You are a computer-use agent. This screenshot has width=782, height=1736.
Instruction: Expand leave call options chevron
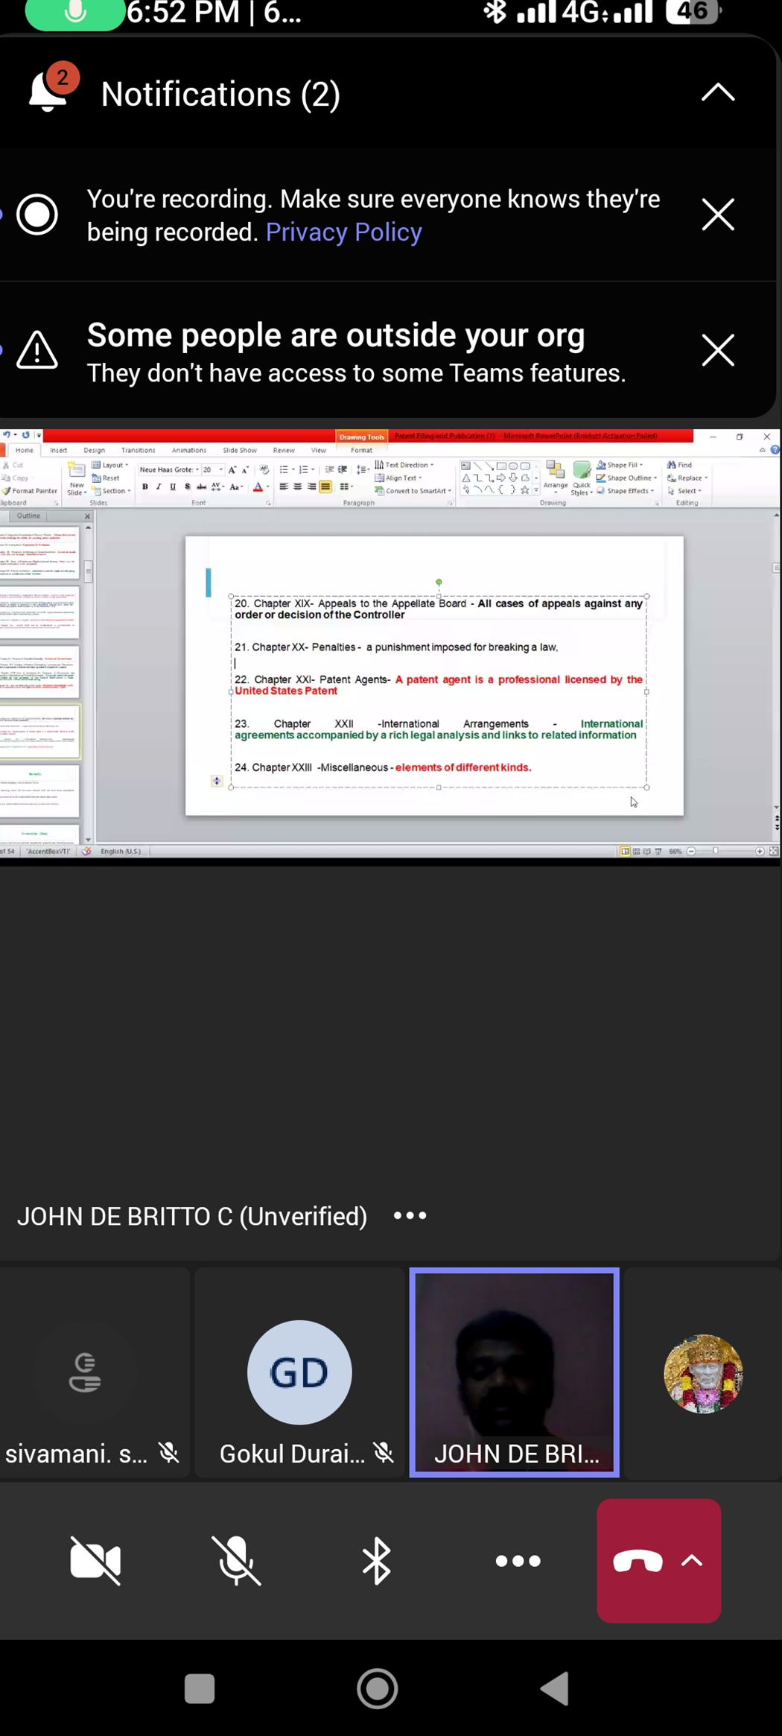click(x=693, y=1560)
